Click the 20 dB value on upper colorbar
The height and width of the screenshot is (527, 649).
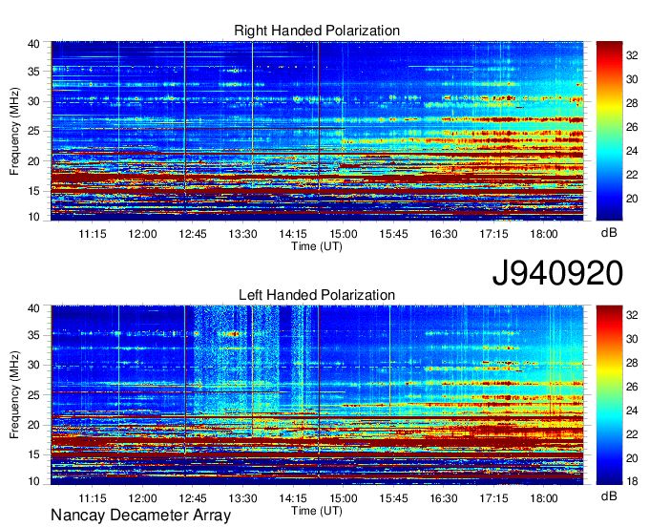pos(632,199)
